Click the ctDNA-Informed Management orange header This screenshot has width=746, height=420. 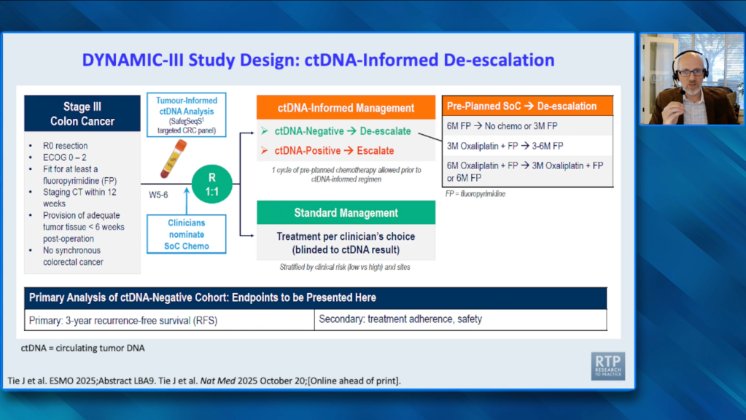tap(346, 107)
